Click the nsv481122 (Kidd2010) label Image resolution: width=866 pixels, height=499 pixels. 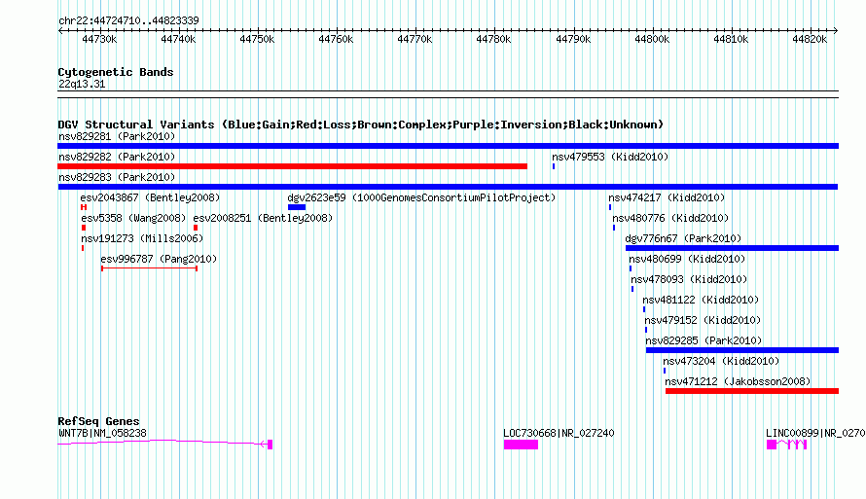click(701, 300)
